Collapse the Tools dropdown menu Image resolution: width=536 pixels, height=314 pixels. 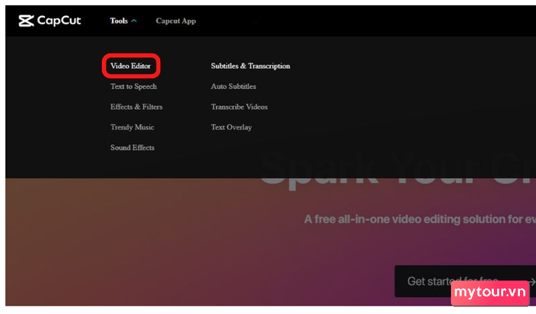pyautogui.click(x=123, y=21)
